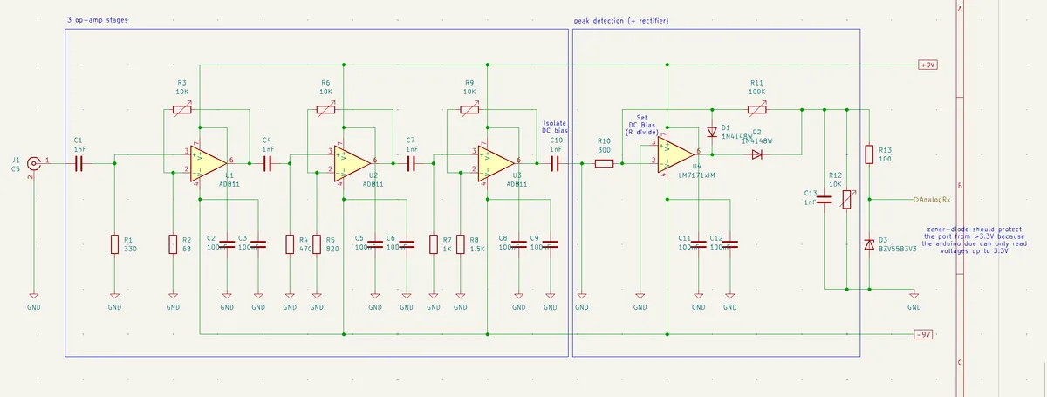1047x397 pixels.
Task: Click the 'J1 C5' reference label
Action: pos(16,164)
